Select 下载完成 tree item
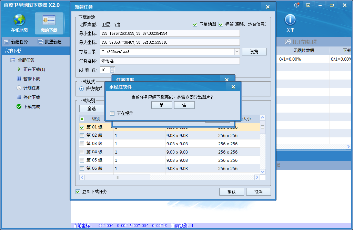 point(28,106)
